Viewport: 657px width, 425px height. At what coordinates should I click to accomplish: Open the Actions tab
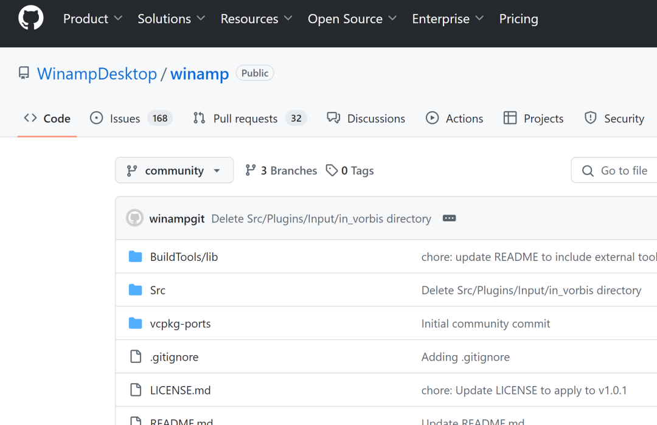[x=454, y=119]
